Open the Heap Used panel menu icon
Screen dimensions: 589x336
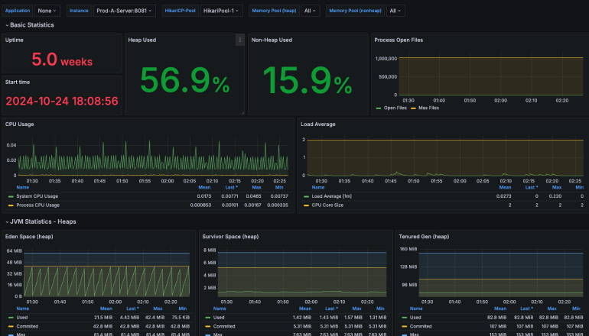pyautogui.click(x=240, y=40)
